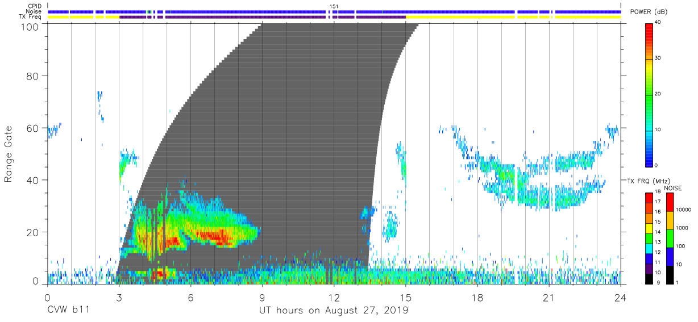Click the noise legend value 10000

pos(684,210)
